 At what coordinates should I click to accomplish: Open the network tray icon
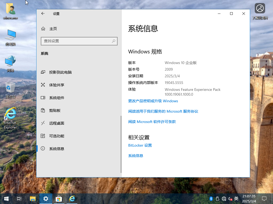[224, 199]
